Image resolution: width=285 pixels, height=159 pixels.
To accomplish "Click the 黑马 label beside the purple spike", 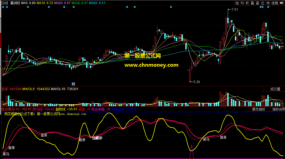I will (x=206, y=139).
